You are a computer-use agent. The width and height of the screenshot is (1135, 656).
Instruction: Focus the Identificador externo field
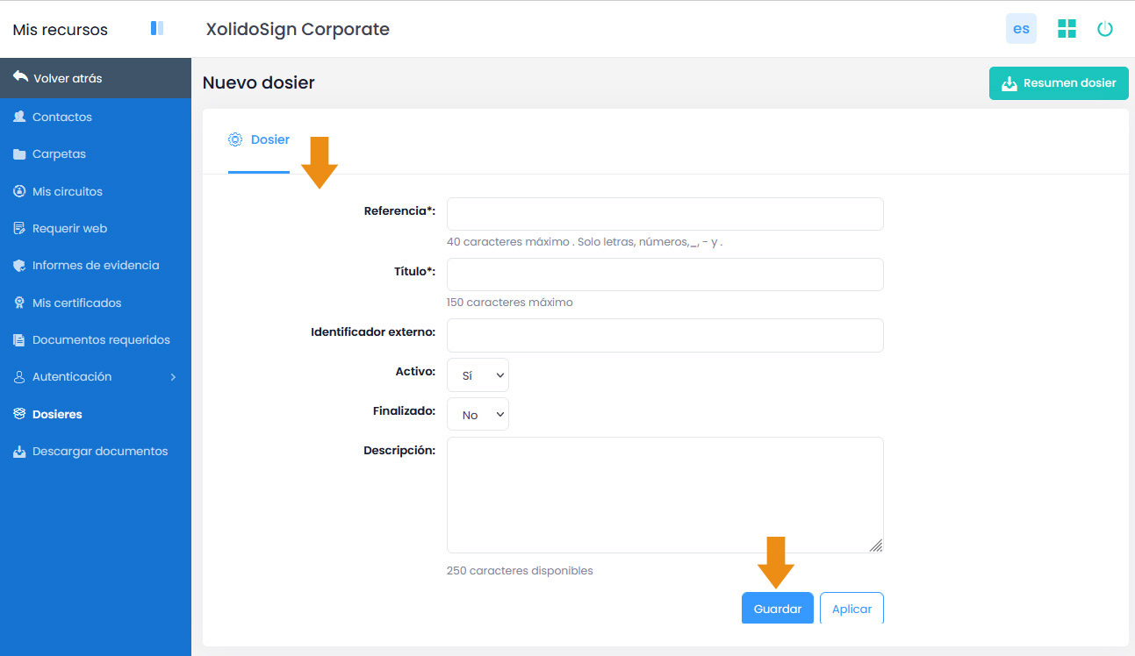[664, 335]
